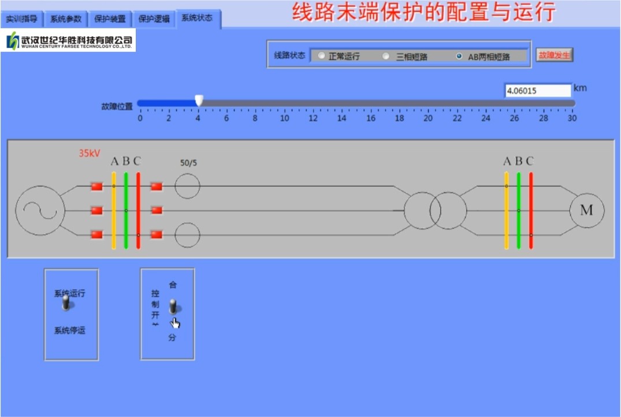Select the AB两相短路 radio option
Image resolution: width=621 pixels, height=417 pixels.
pos(459,56)
